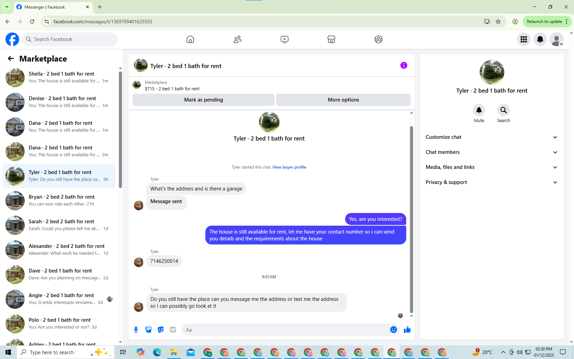Image resolution: width=574 pixels, height=359 pixels.
Task: Open the View buyer profile link
Action: [x=289, y=167]
